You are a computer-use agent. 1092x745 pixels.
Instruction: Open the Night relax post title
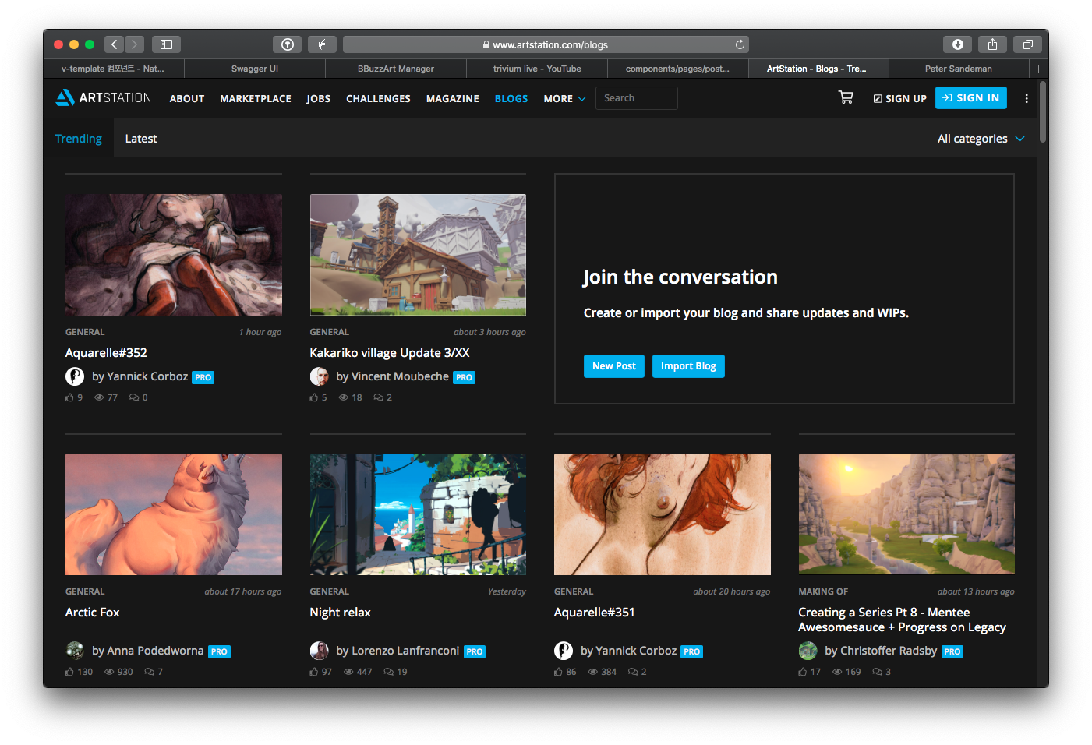pos(341,613)
